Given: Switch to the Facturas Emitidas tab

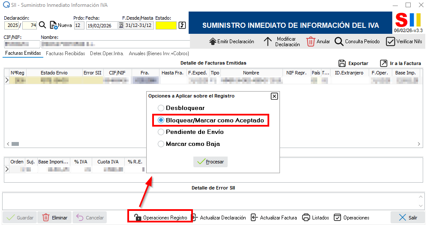Looking at the screenshot, I should tap(23, 53).
